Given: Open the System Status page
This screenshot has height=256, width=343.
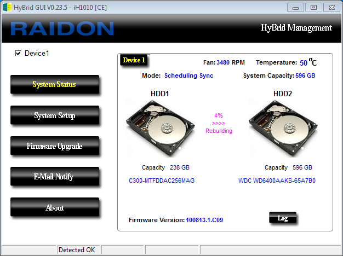Looking at the screenshot, I should click(55, 85).
